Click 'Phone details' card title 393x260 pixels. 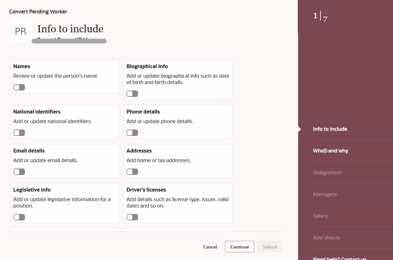coord(143,112)
